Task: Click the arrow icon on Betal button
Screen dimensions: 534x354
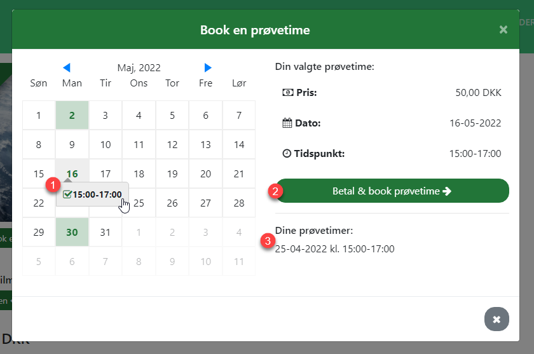Action: [x=447, y=191]
